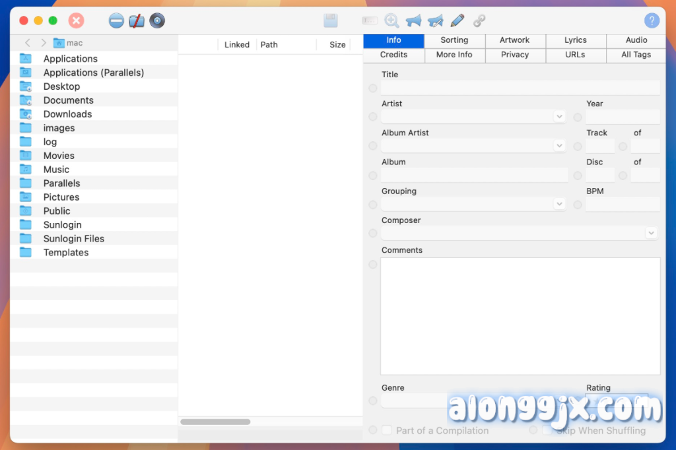
Task: Select the Music folder in sidebar
Action: point(56,170)
